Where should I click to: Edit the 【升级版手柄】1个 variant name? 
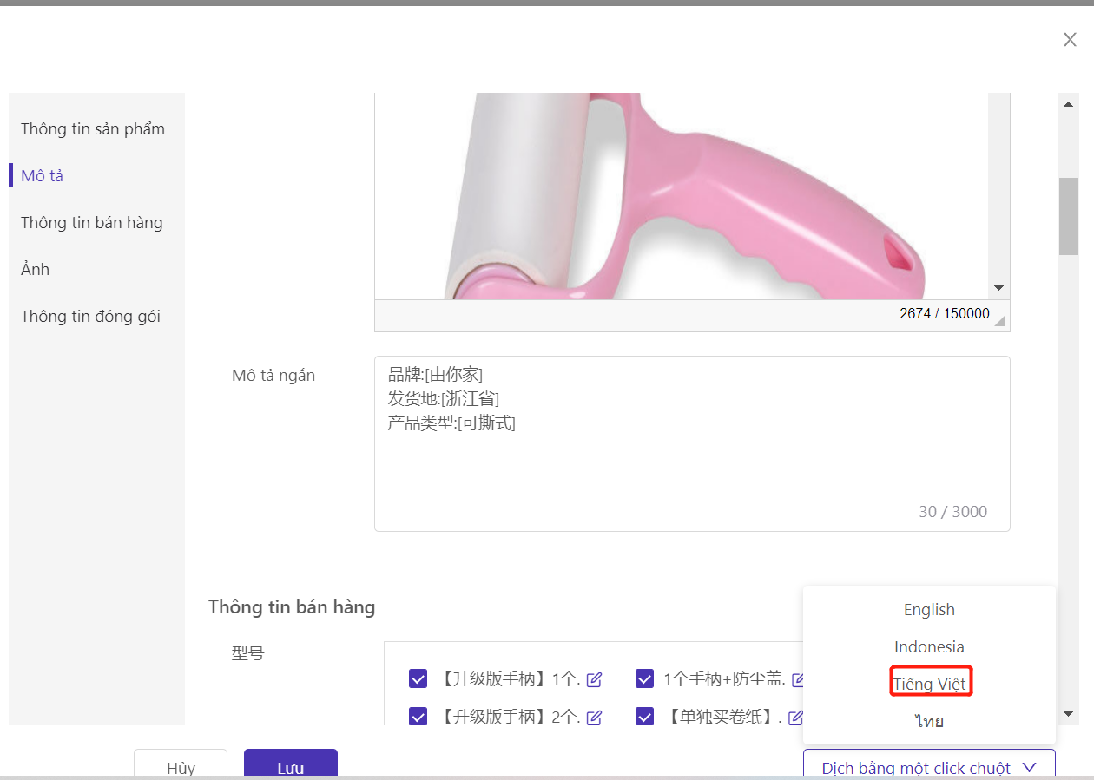[594, 679]
